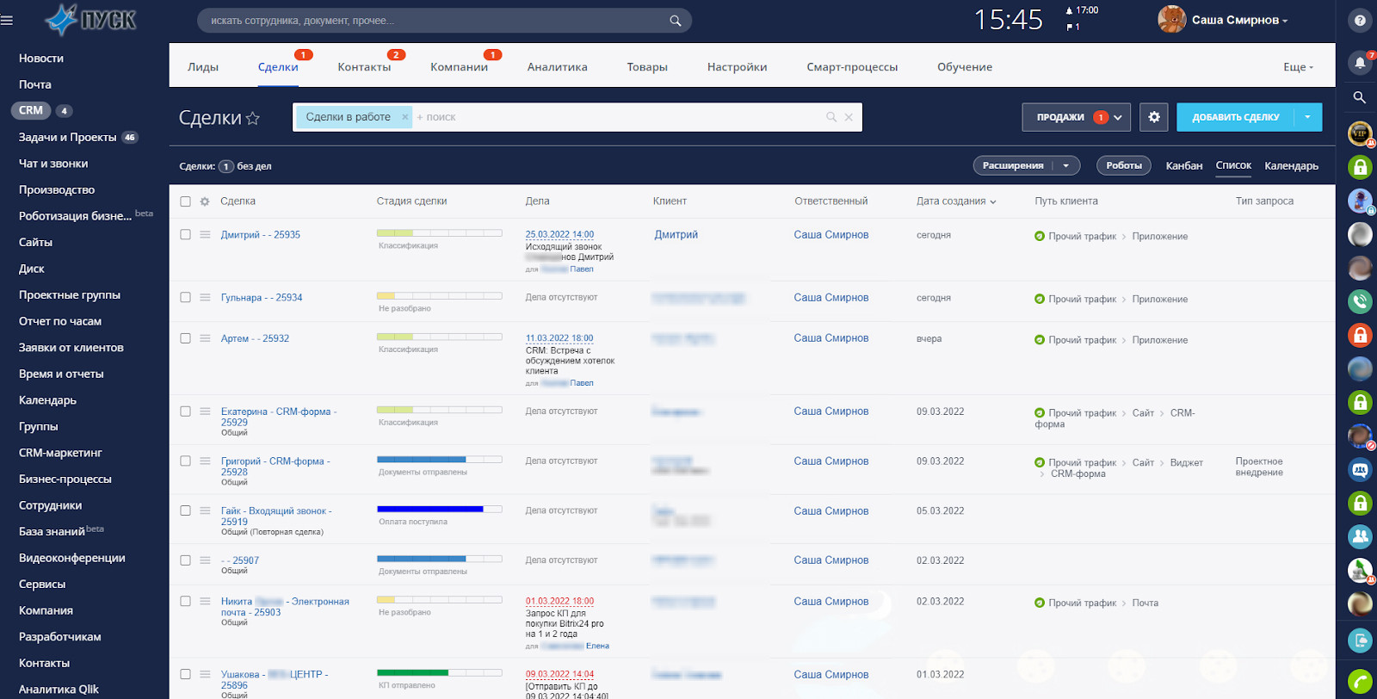Open the hamburger main menu
1377x699 pixels.
pos(7,20)
